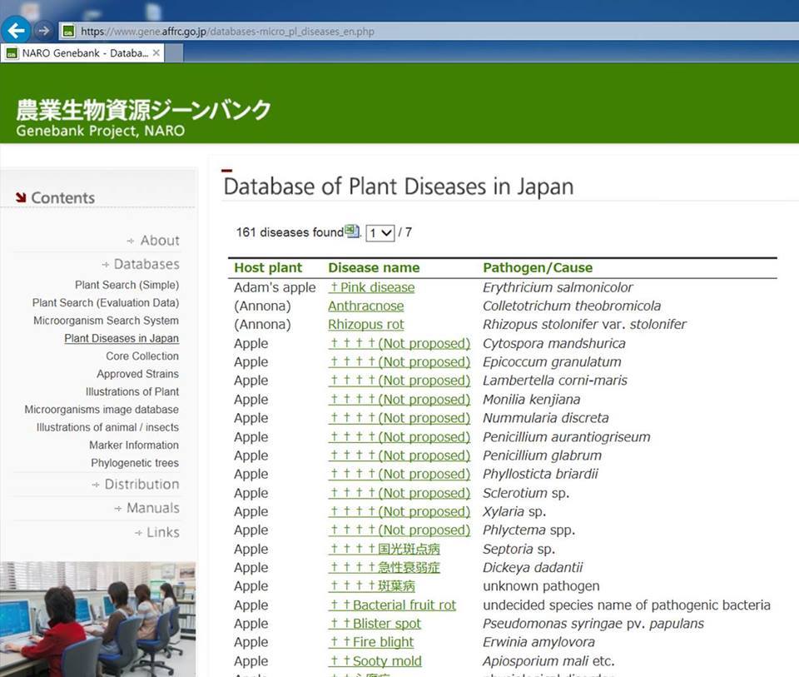Click the site favicon in address bar
This screenshot has height=677, width=799.
[68, 31]
